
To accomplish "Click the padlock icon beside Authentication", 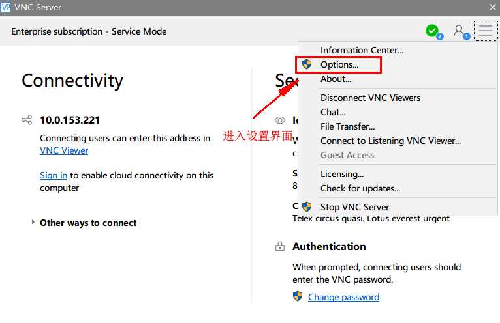I will pos(279,246).
